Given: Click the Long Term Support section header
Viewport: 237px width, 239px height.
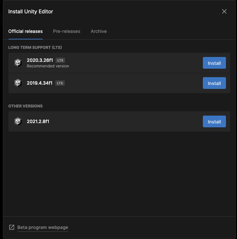Looking at the screenshot, I should click(35, 48).
